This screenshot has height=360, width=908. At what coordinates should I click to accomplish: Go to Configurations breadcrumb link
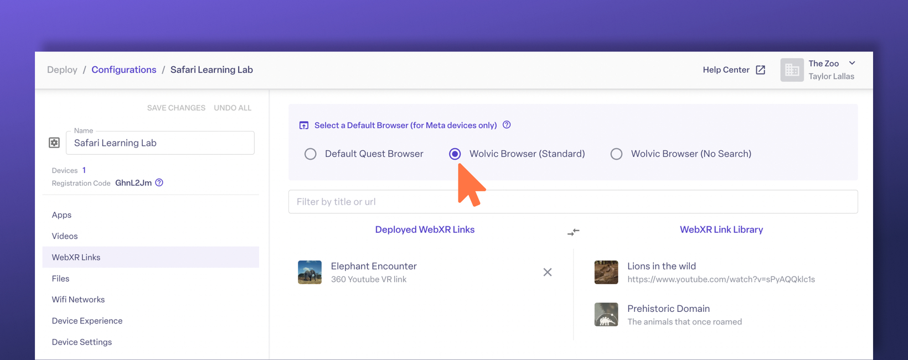coord(124,70)
